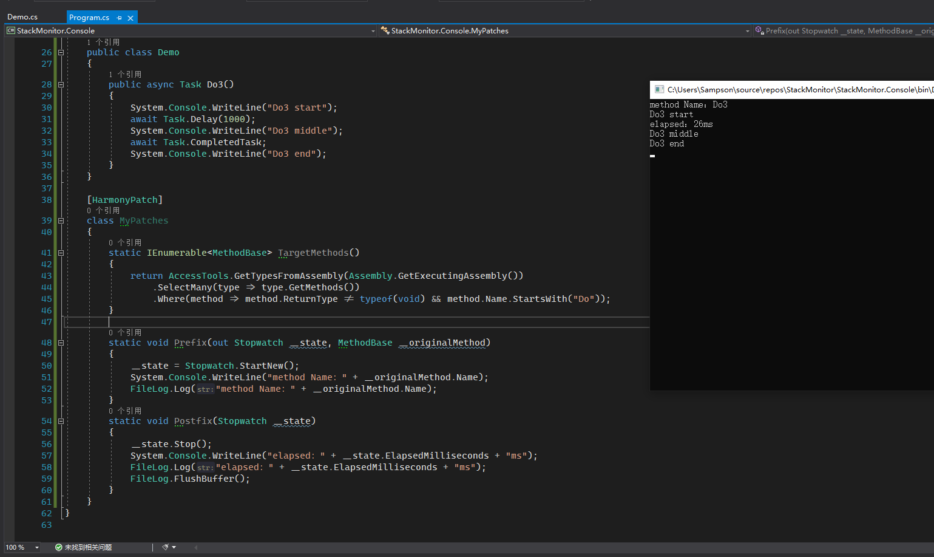Collapse the Demo class with its fold marker

click(x=61, y=52)
